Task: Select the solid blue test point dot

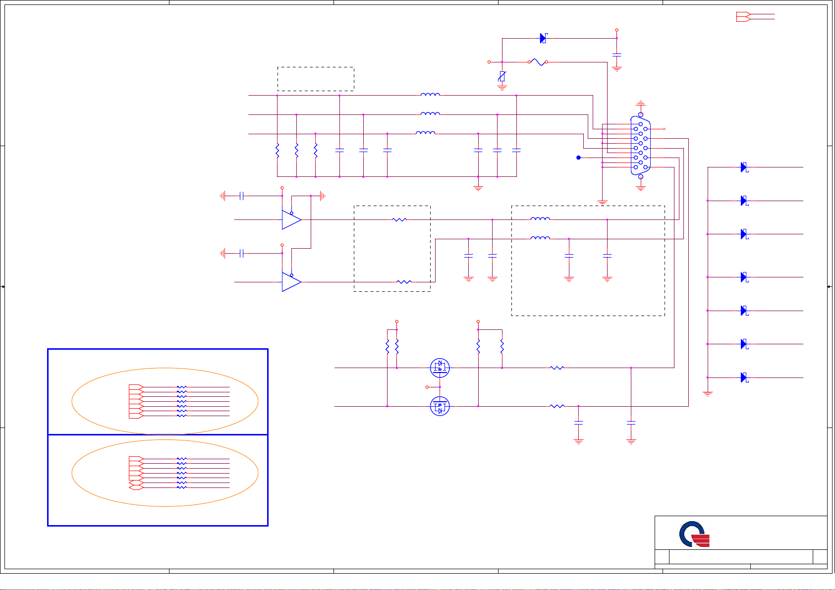Action: [x=578, y=158]
